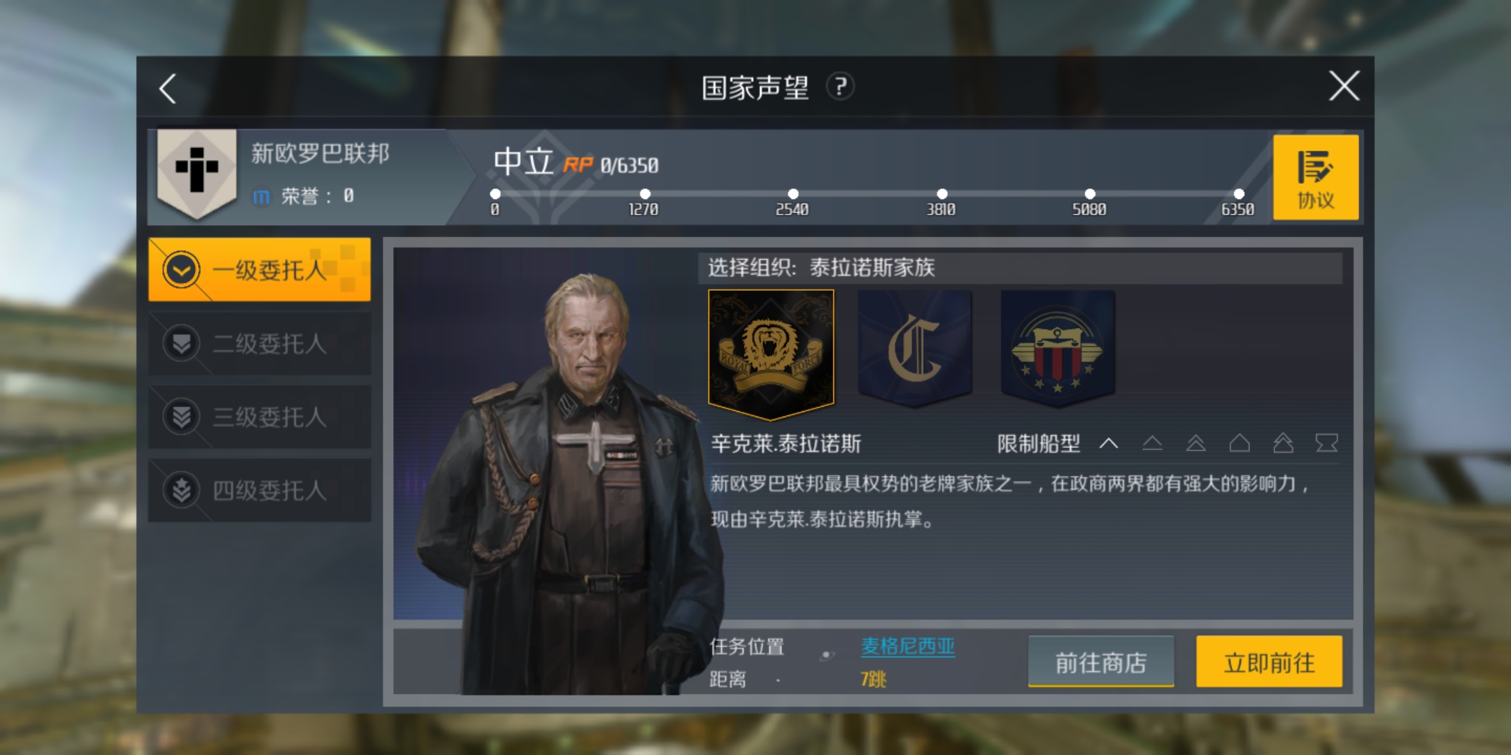The image size is (1511, 755).
Task: Click the last restricted ship type icon
Action: [x=1326, y=443]
